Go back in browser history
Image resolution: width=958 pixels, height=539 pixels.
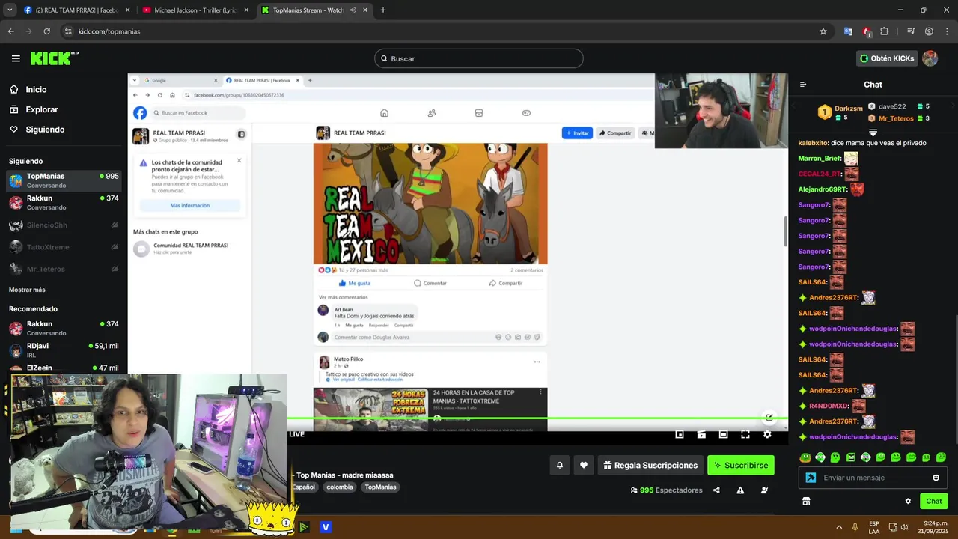click(x=10, y=31)
